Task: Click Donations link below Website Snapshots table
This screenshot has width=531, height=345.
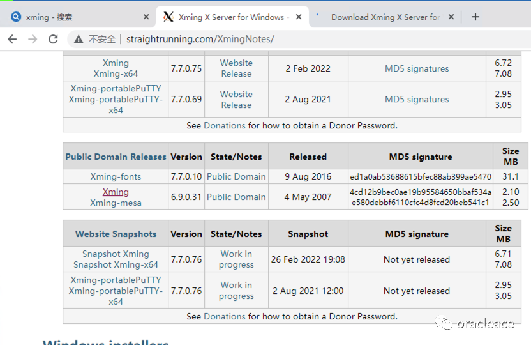Action: pos(225,316)
